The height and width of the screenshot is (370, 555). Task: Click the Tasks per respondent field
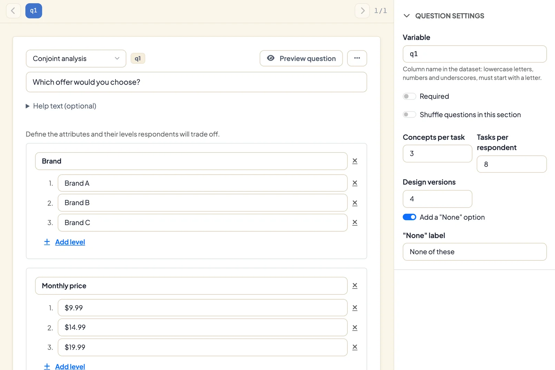tap(512, 164)
